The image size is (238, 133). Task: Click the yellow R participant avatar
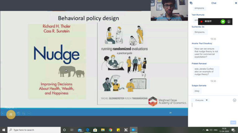click(11, 114)
